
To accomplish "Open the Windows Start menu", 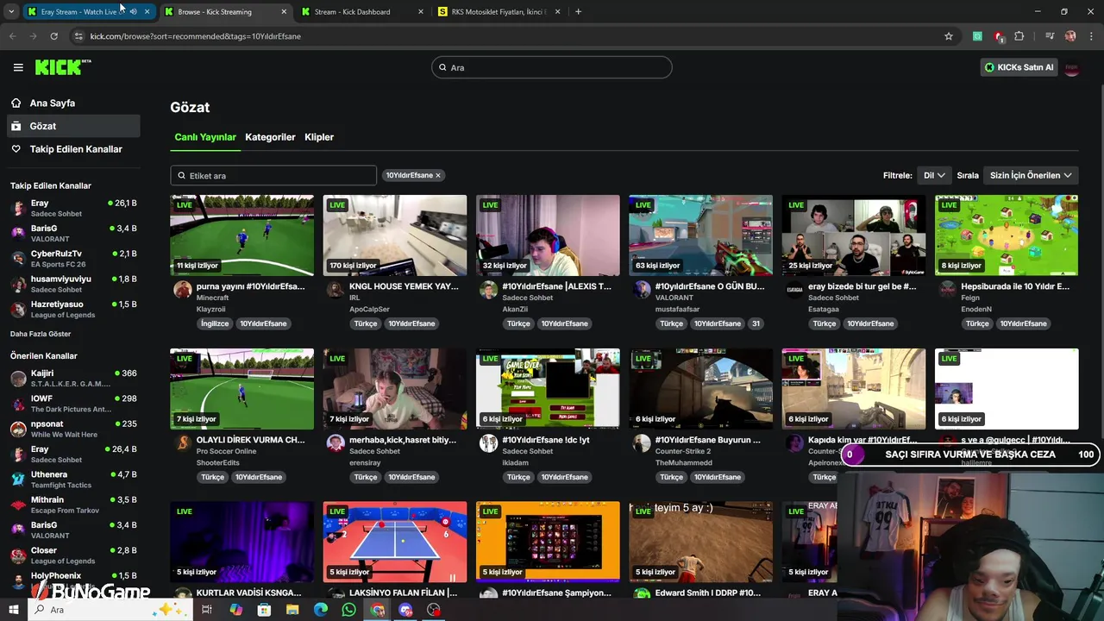I will [x=13, y=610].
